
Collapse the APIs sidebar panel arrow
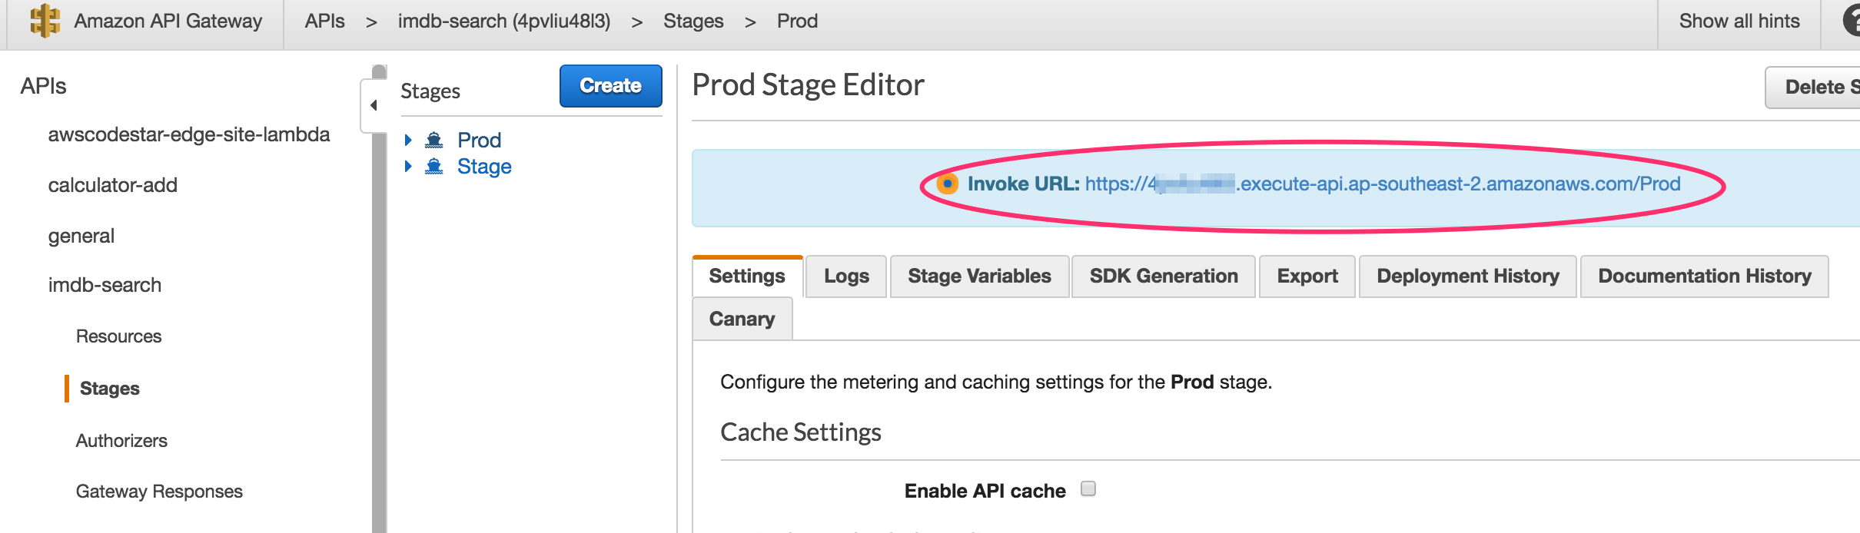[374, 105]
